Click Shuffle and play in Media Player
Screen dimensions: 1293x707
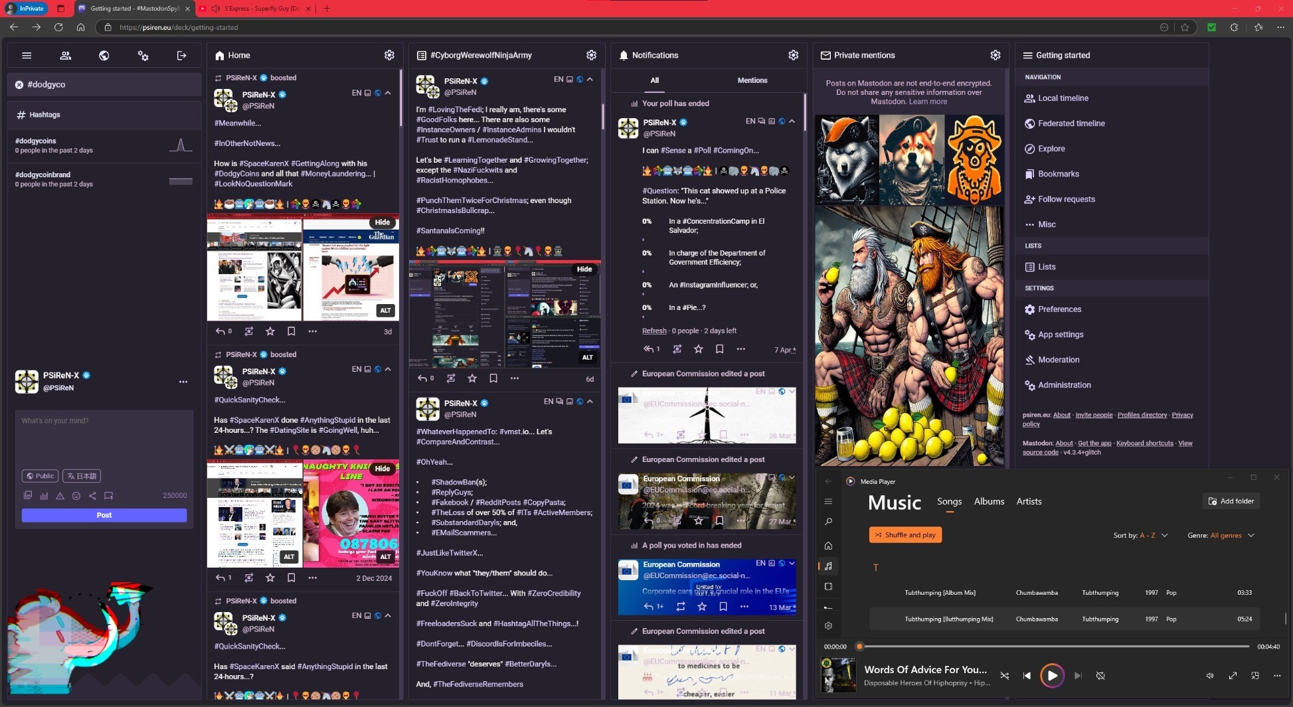(905, 535)
